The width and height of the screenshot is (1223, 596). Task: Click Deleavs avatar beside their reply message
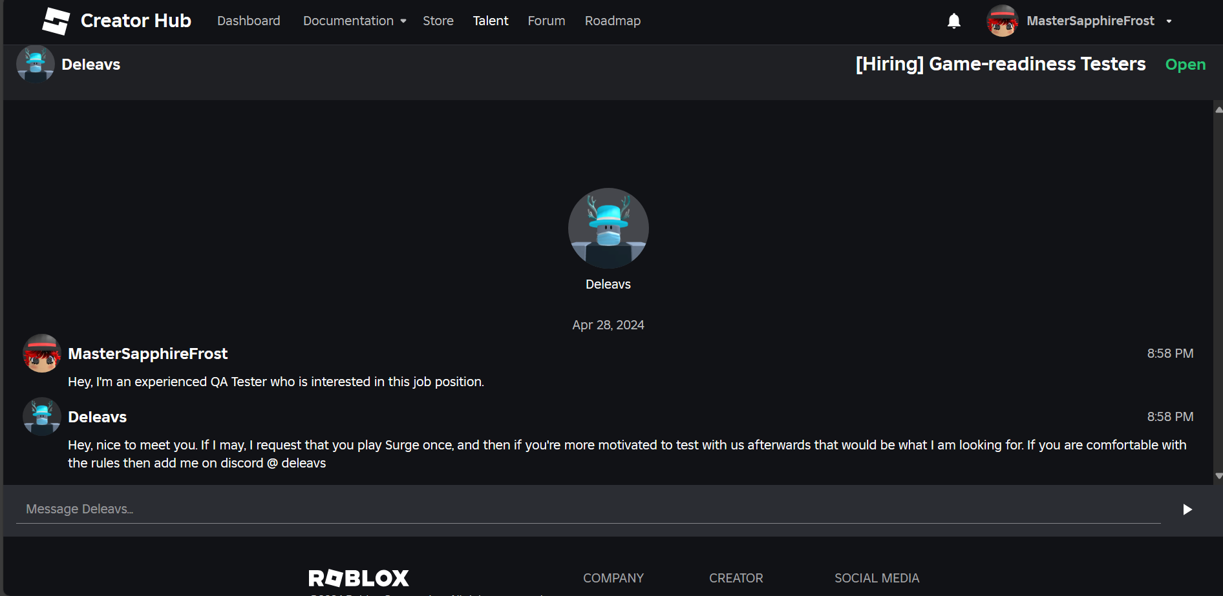41,416
